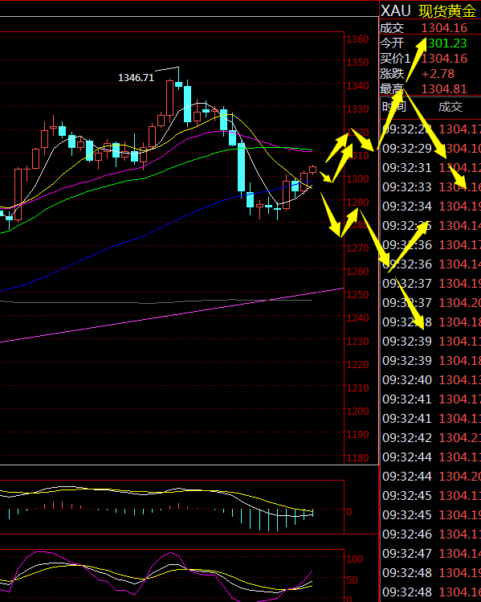Click the 1300 level on price axis

click(358, 179)
